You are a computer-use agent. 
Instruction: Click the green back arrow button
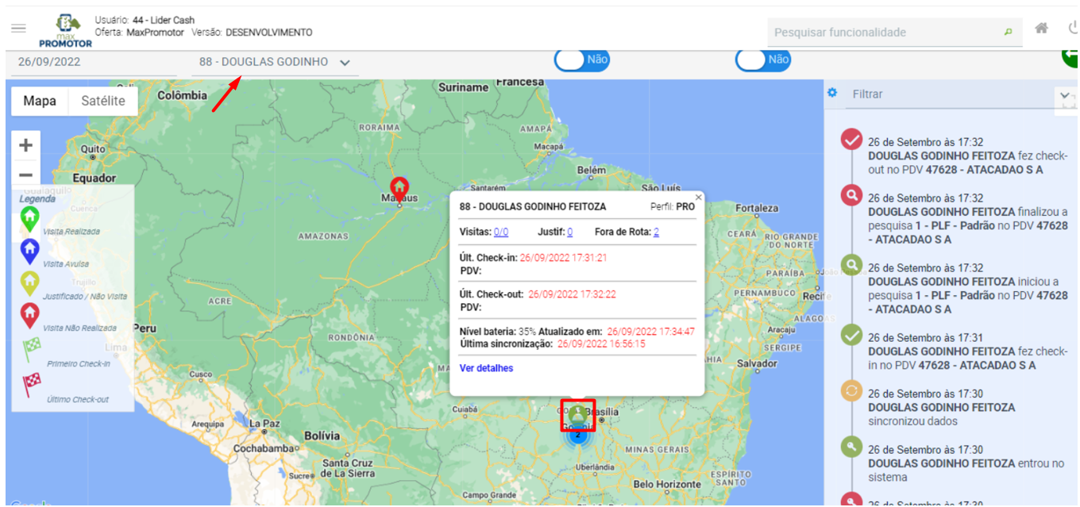click(1070, 56)
